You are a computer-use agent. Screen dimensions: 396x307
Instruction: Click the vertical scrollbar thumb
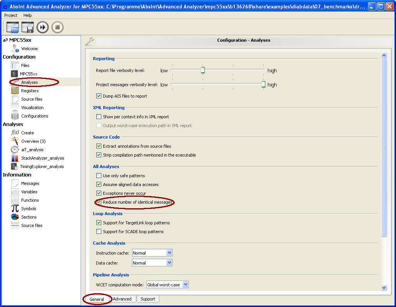pyautogui.click(x=384, y=148)
